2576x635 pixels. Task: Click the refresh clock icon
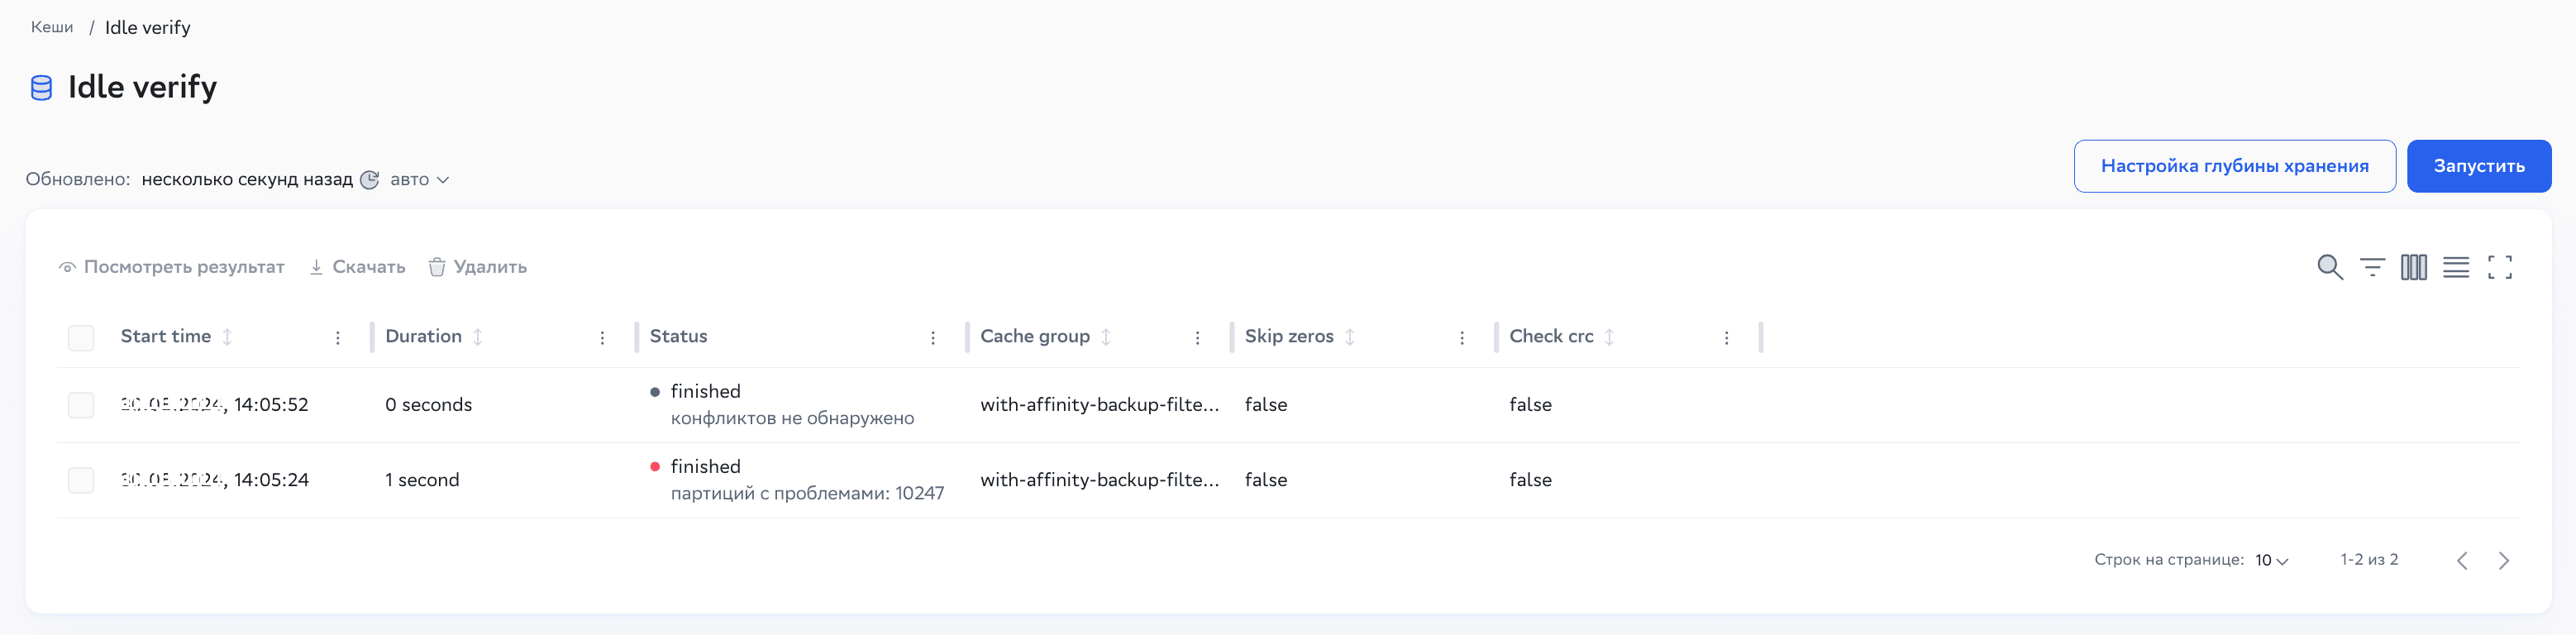click(369, 180)
